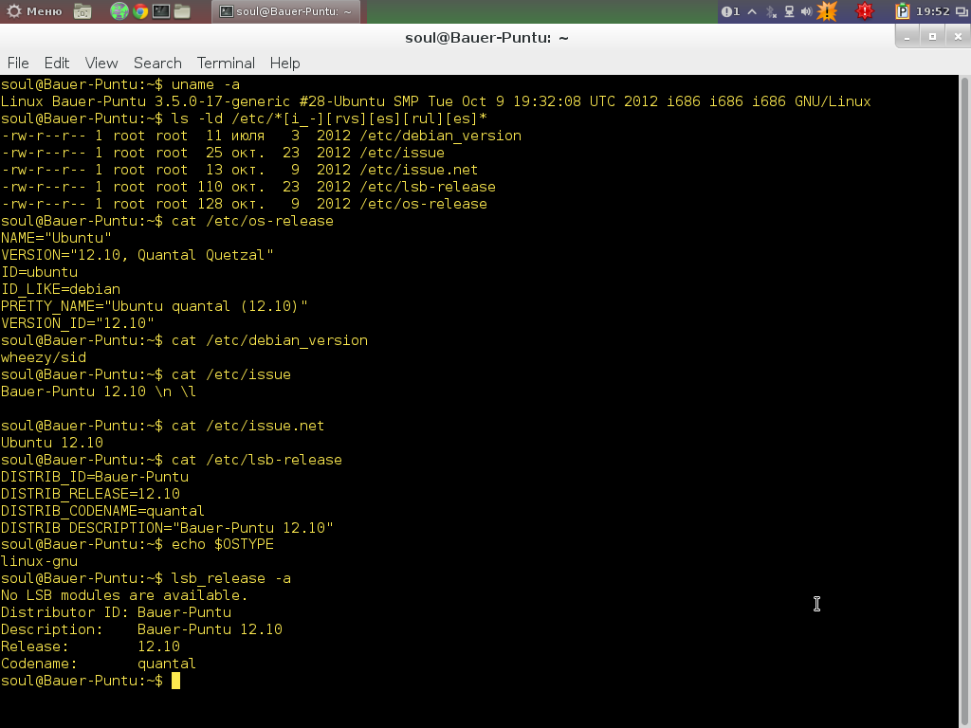Image resolution: width=971 pixels, height=728 pixels.
Task: Click the 'linux-gnu' output line
Action: click(39, 561)
